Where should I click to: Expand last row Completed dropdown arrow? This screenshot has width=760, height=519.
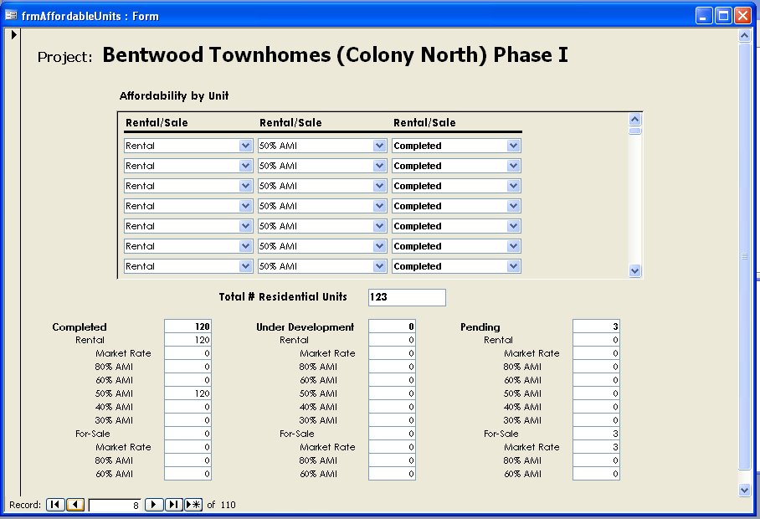[x=513, y=266]
